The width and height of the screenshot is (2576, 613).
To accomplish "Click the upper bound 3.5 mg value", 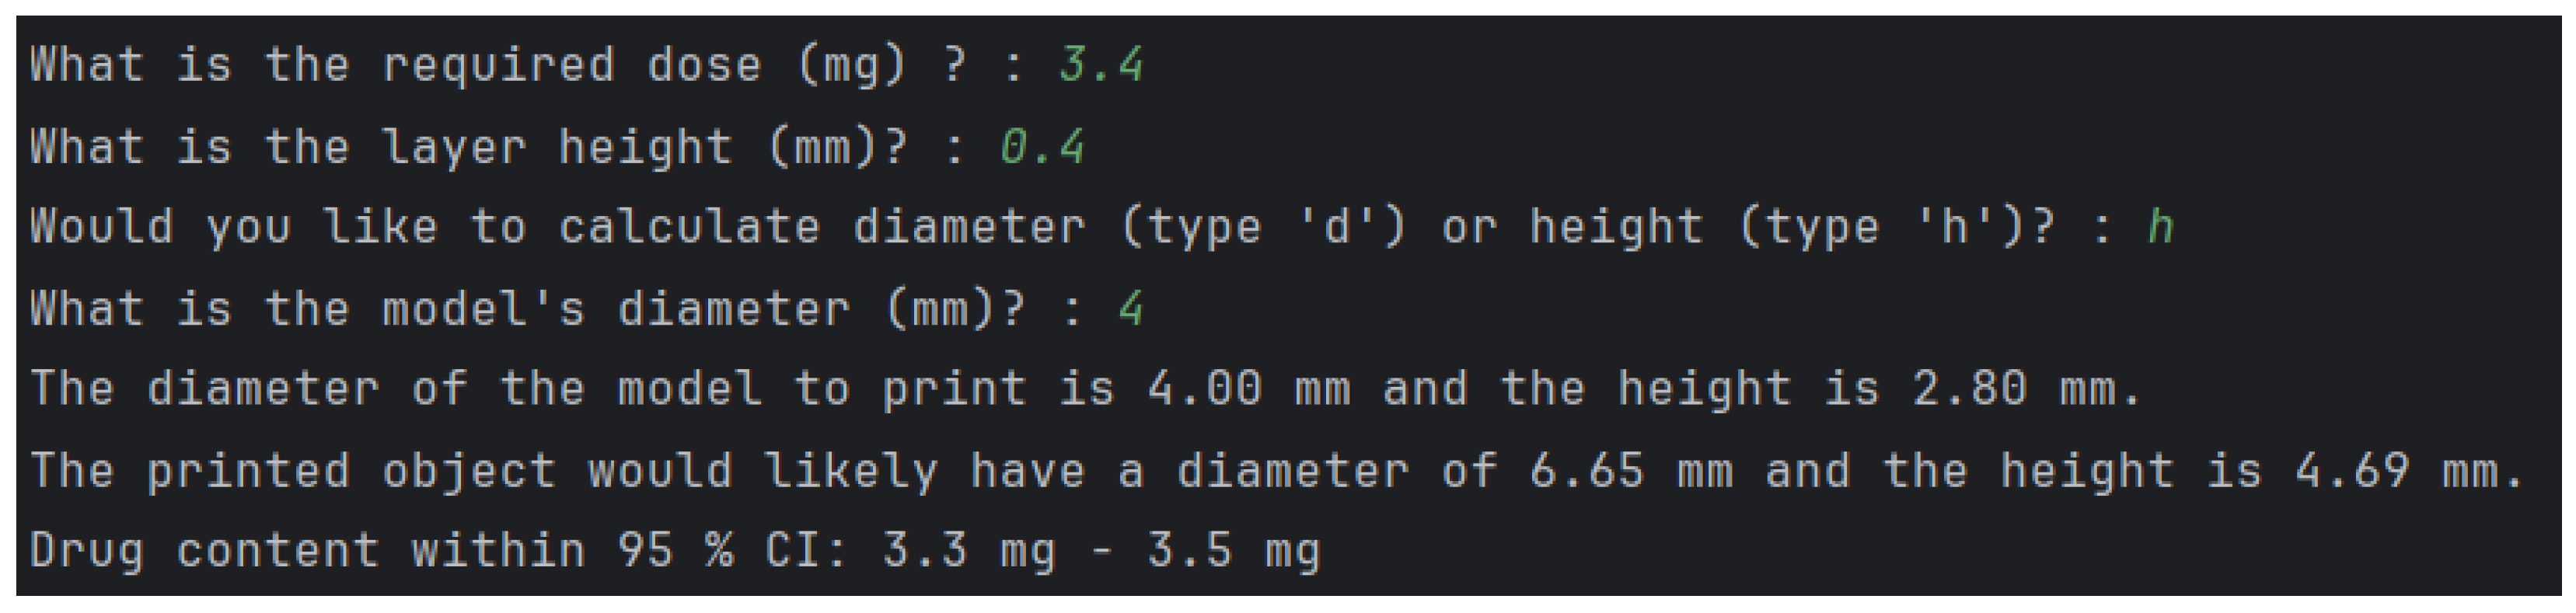I will pyautogui.click(x=1232, y=552).
